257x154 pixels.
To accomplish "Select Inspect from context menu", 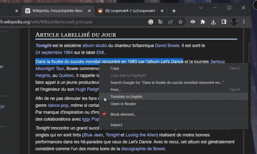I will click(x=116, y=125).
